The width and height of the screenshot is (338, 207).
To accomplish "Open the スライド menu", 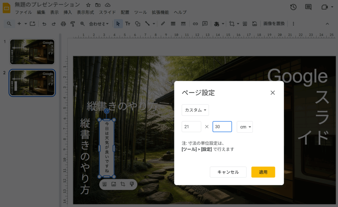I will coord(108,12).
